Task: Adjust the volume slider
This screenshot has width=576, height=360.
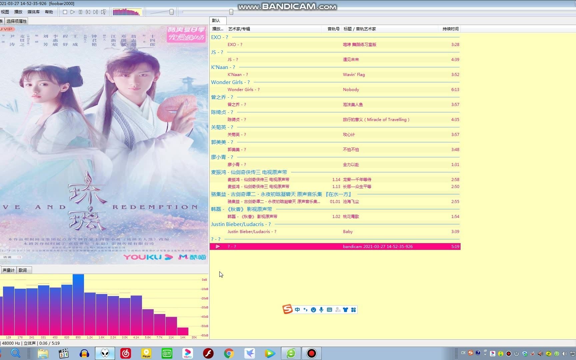Action: [x=171, y=12]
